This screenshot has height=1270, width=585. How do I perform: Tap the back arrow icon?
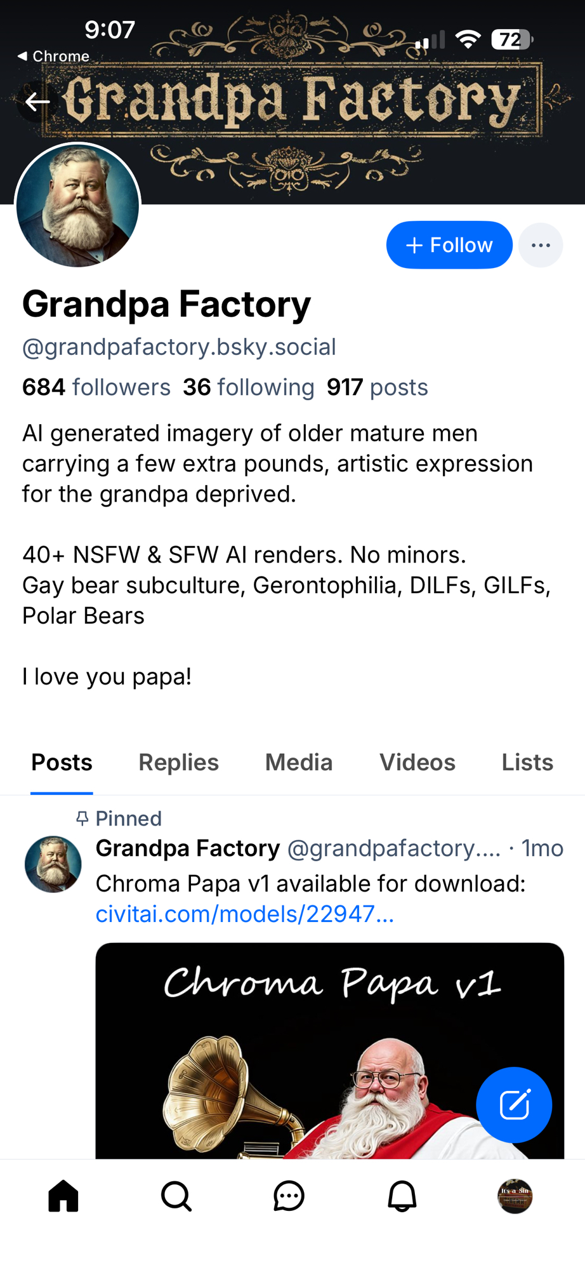point(37,102)
